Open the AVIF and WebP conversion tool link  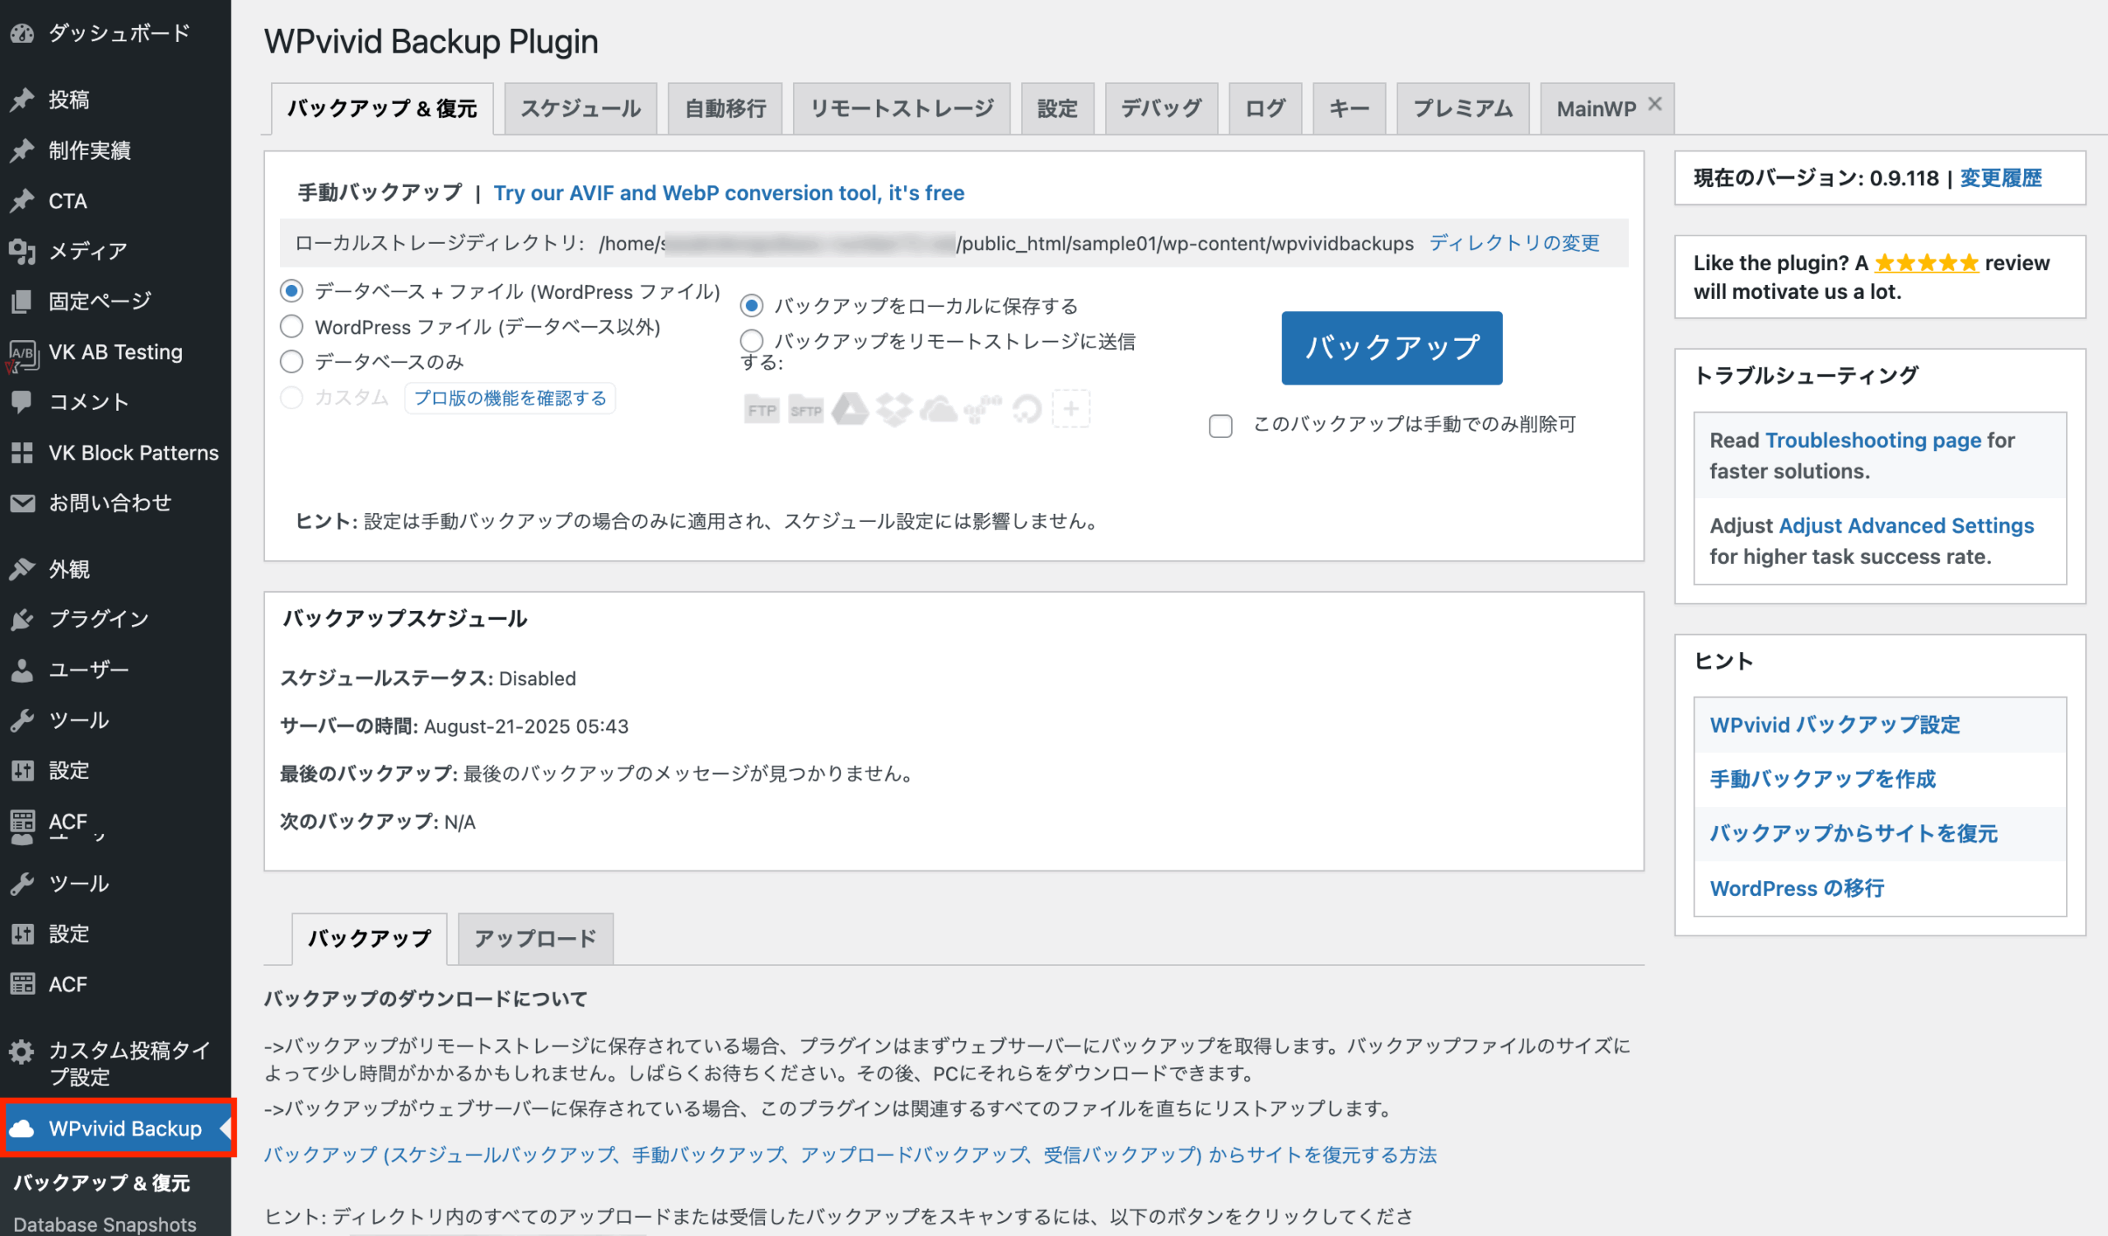[x=729, y=194]
